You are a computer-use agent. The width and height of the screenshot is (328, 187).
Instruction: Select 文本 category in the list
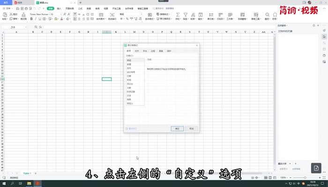point(129,95)
